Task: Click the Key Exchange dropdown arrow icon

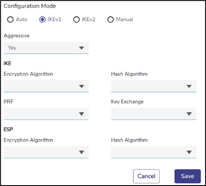Action: pos(189,114)
